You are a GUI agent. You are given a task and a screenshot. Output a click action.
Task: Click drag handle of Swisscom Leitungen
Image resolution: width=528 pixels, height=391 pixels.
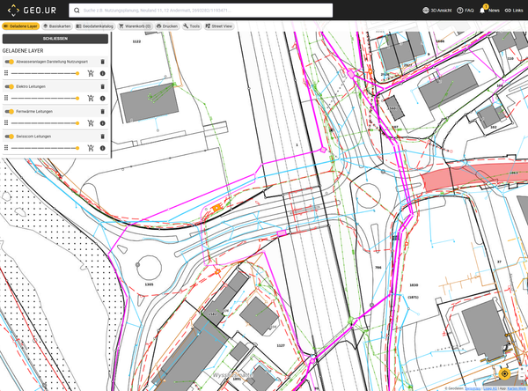(x=6, y=148)
